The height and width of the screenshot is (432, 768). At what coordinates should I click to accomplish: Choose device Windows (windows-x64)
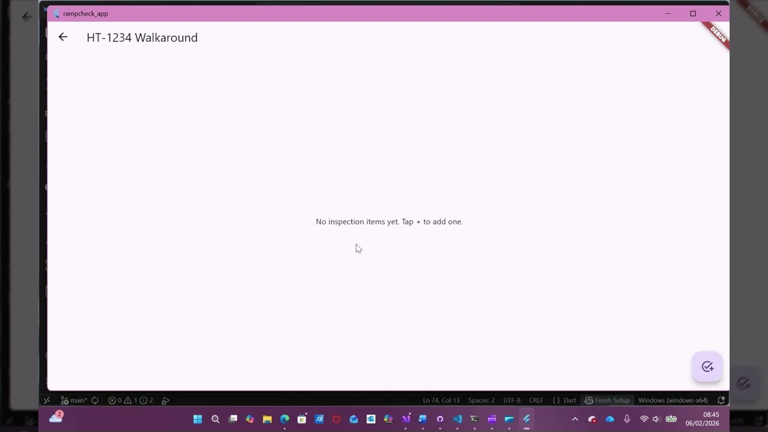coord(673,400)
